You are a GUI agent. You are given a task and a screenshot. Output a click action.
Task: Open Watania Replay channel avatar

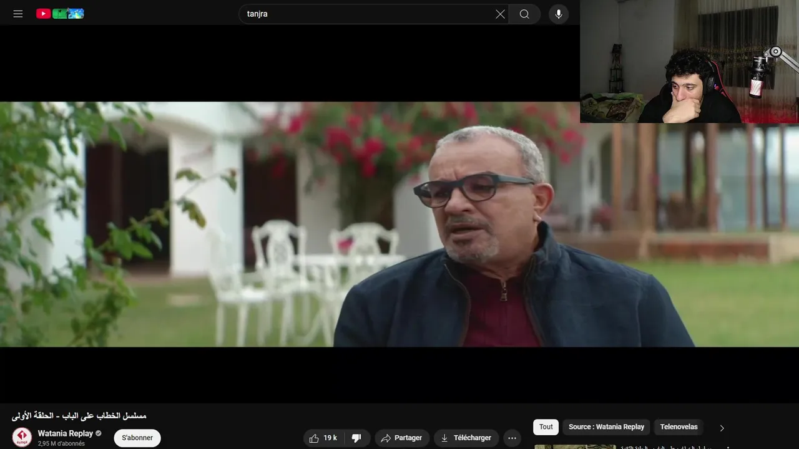[22, 437]
